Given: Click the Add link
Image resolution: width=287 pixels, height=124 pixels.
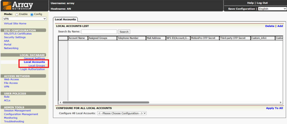Looking at the screenshot, I should coord(280,26).
